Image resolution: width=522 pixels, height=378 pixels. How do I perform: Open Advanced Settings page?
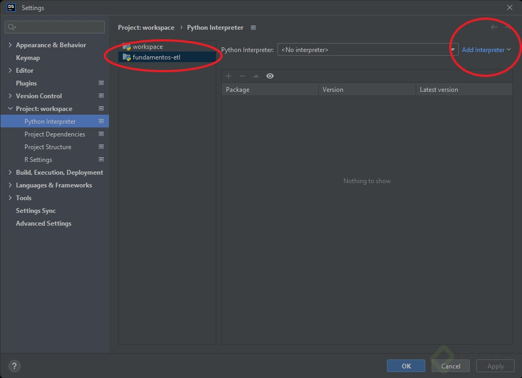44,224
